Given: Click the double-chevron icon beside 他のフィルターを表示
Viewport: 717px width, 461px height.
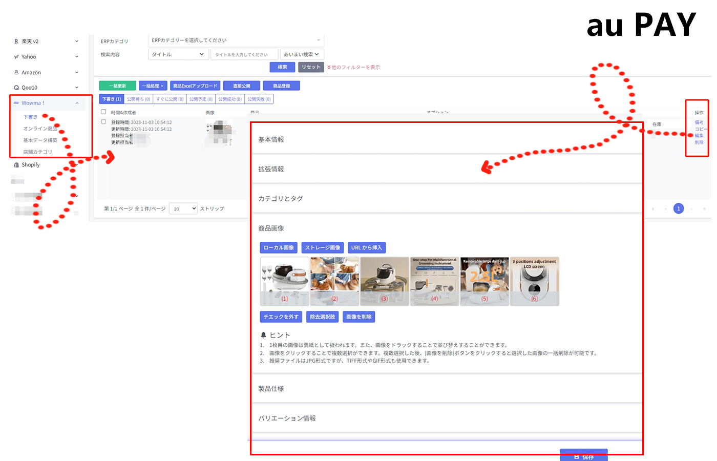Looking at the screenshot, I should [329, 68].
